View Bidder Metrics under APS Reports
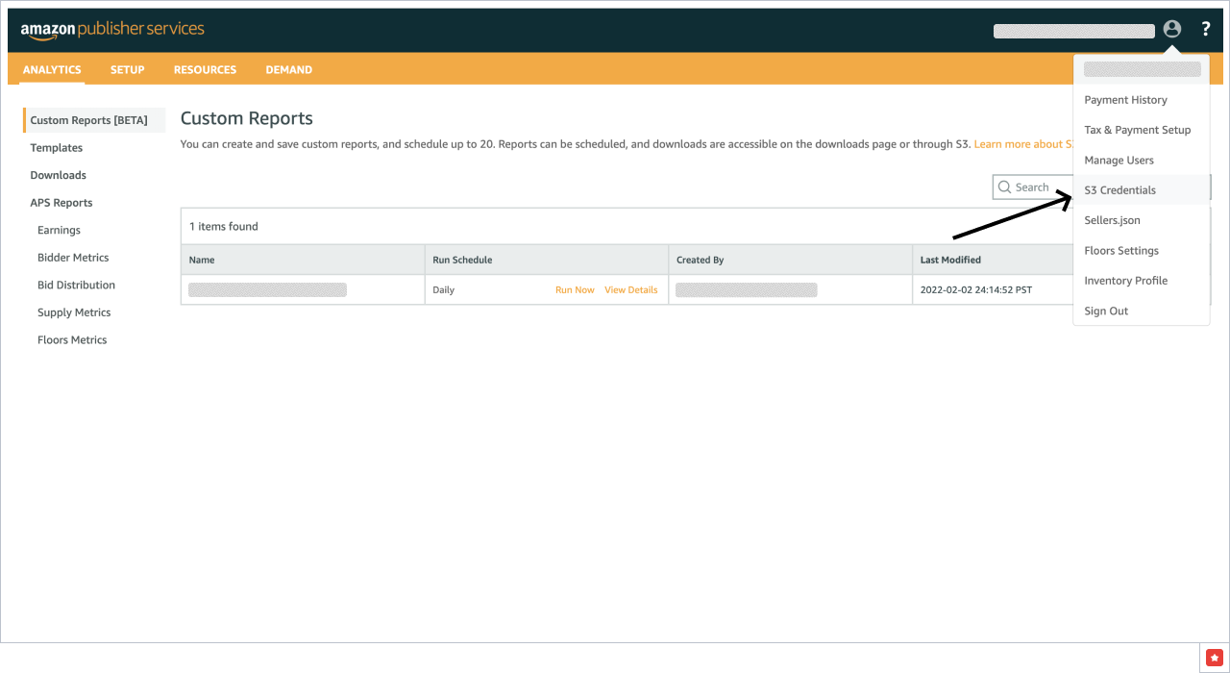This screenshot has width=1230, height=673. tap(75, 257)
